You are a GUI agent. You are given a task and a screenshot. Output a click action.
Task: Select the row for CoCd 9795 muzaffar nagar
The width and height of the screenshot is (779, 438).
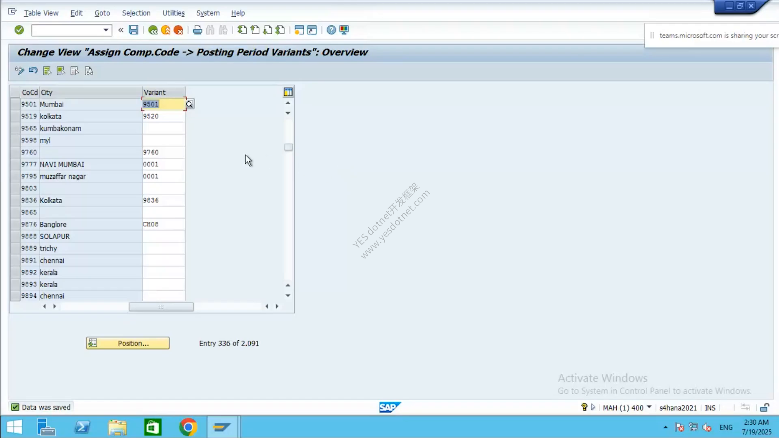pyautogui.click(x=15, y=176)
